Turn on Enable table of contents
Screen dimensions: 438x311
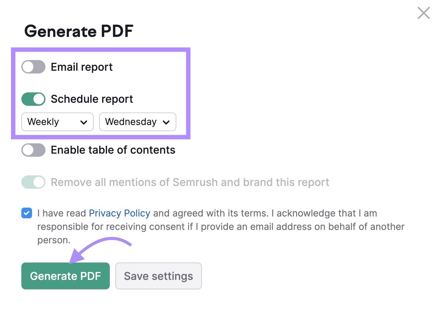click(x=33, y=150)
